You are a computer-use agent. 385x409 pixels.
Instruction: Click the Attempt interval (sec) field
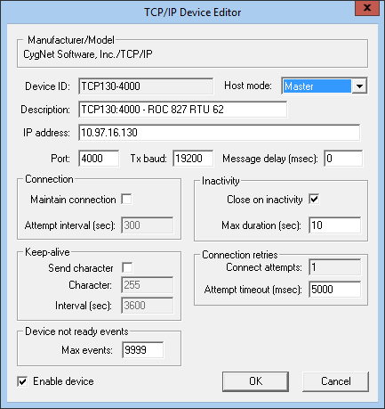[x=148, y=225]
